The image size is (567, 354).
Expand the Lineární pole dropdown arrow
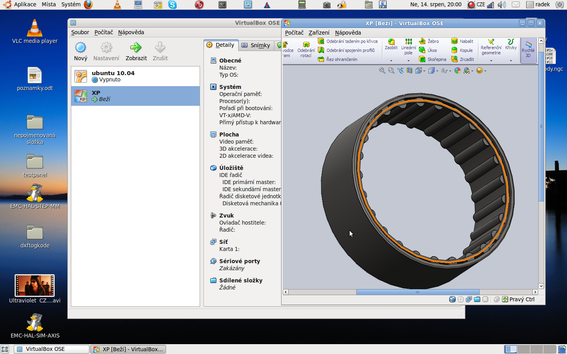[408, 61]
